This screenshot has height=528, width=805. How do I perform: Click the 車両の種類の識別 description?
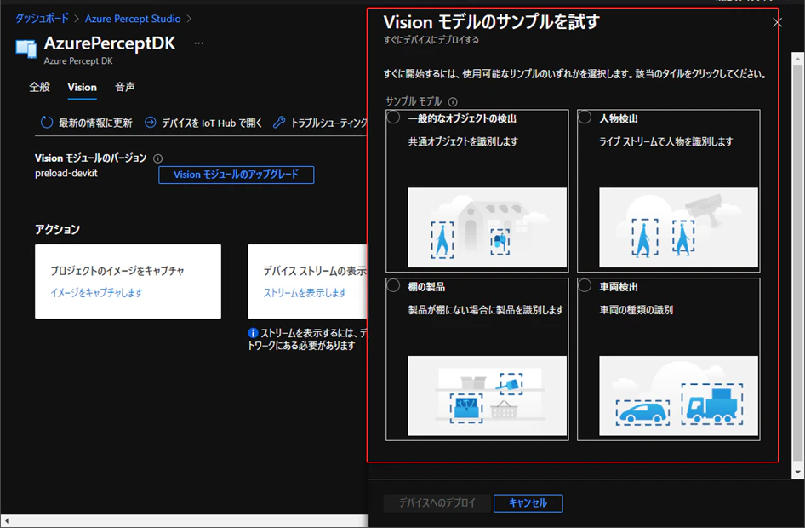637,310
